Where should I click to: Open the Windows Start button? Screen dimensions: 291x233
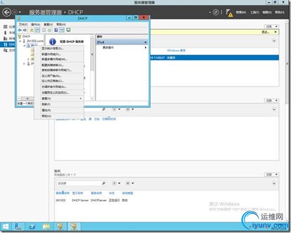pyautogui.click(x=5, y=227)
